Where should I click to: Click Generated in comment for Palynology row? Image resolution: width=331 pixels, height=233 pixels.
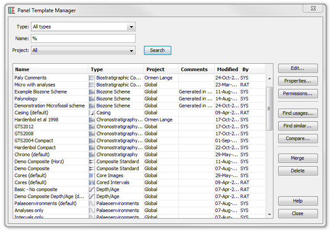pos(196,99)
